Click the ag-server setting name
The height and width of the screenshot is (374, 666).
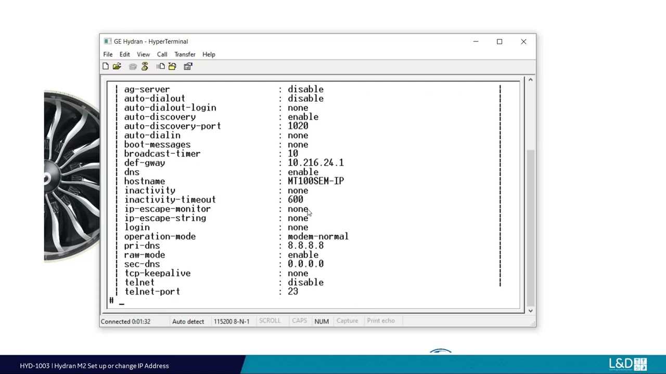(147, 89)
